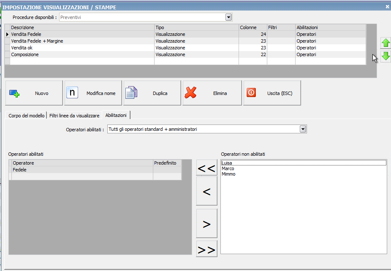Click the green move-down arrow icon
Screen dimensions: 391x271
(386, 56)
